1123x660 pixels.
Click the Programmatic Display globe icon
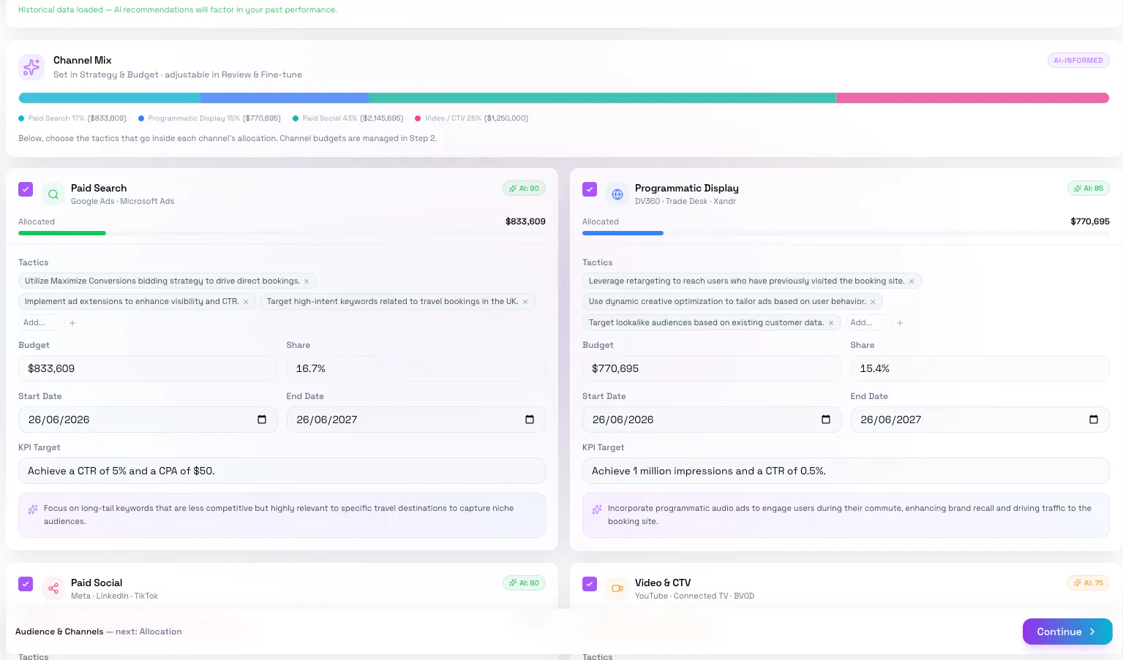(x=617, y=194)
